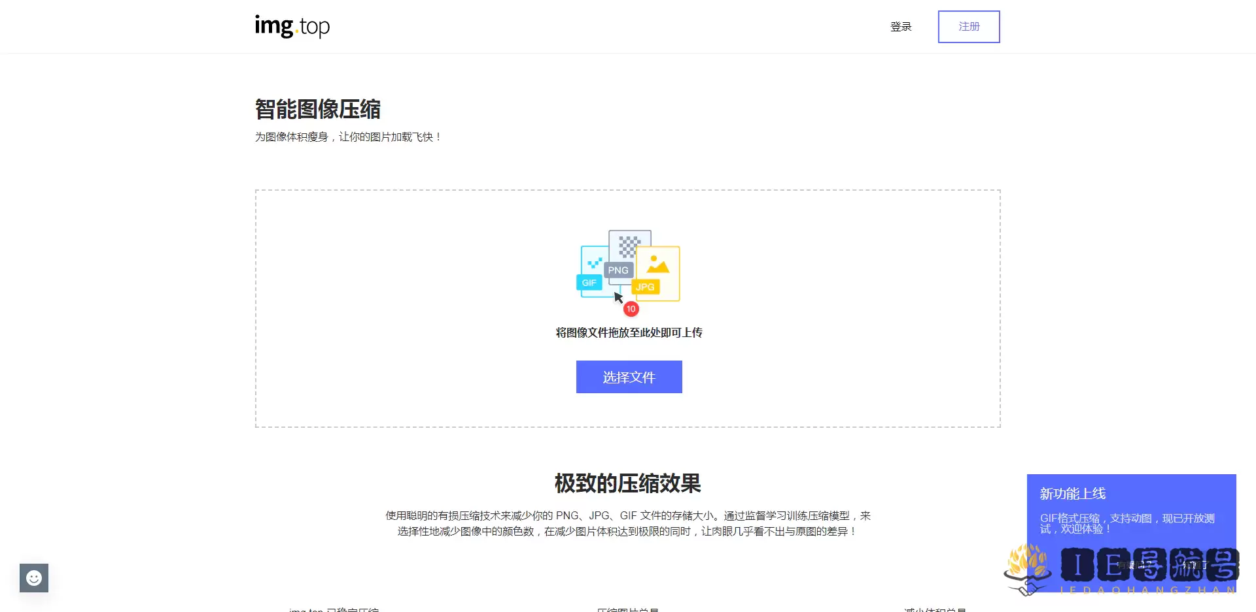
Task: Click the 选择文件 upload button
Action: point(629,377)
